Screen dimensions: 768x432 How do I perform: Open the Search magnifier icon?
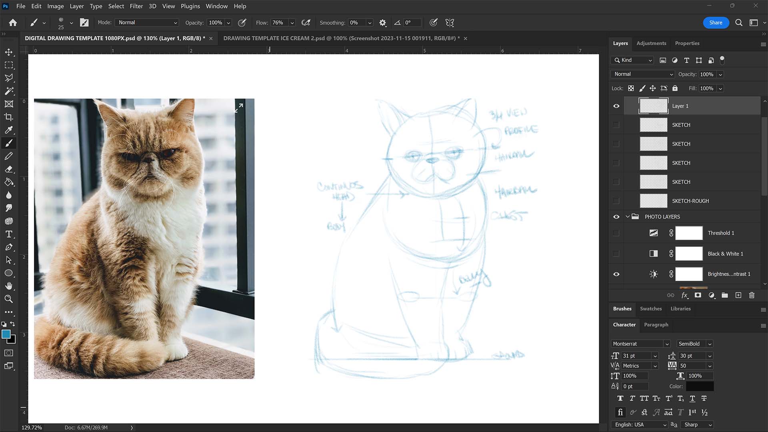739,23
